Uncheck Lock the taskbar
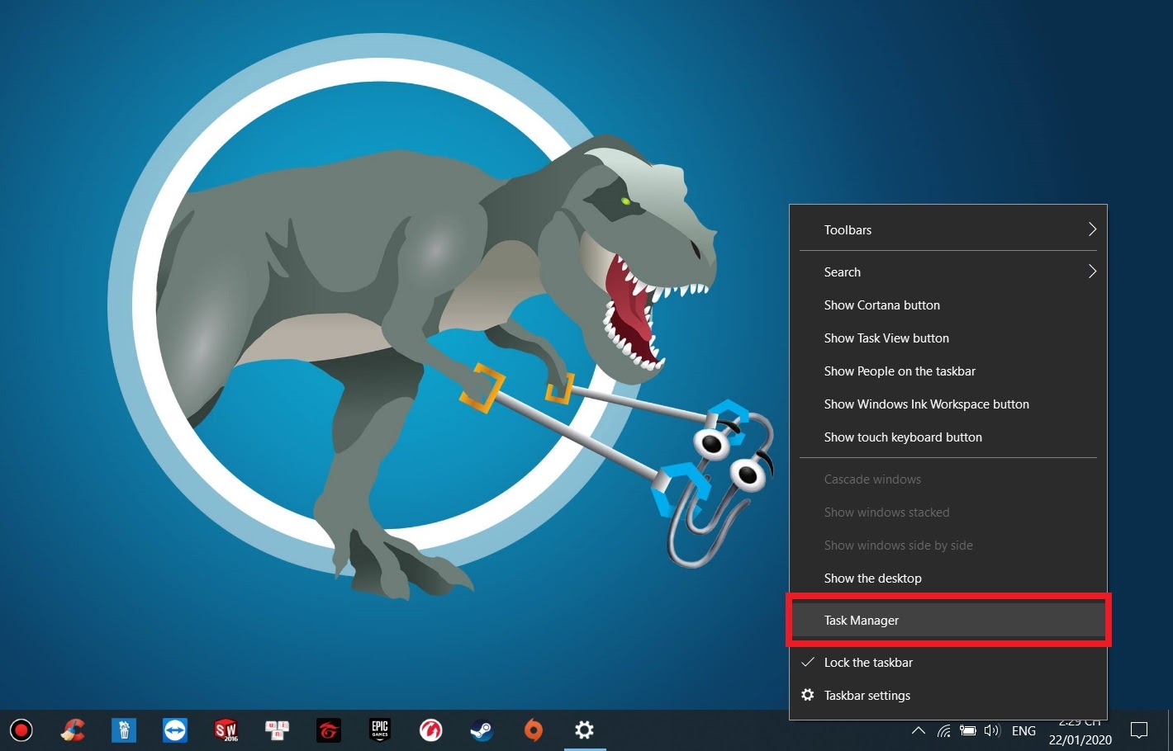Viewport: 1173px width, 751px height. pos(948,663)
